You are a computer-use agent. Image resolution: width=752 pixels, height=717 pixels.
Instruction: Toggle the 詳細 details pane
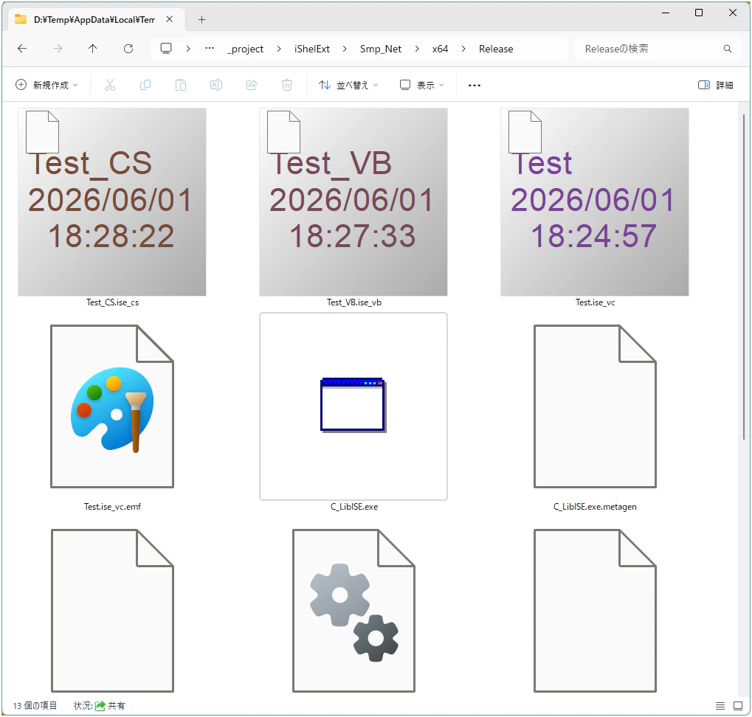(716, 86)
